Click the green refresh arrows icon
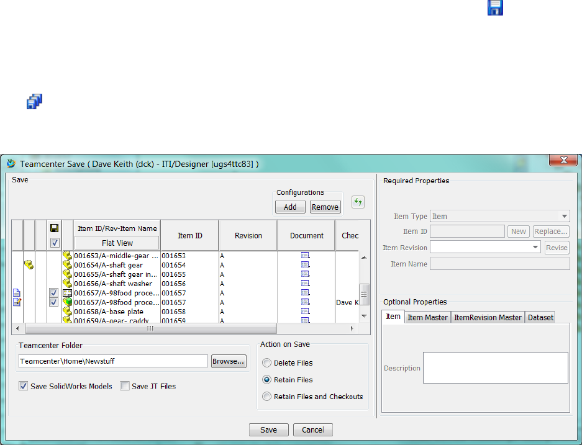Viewport: 582px width, 445px height. tap(358, 202)
